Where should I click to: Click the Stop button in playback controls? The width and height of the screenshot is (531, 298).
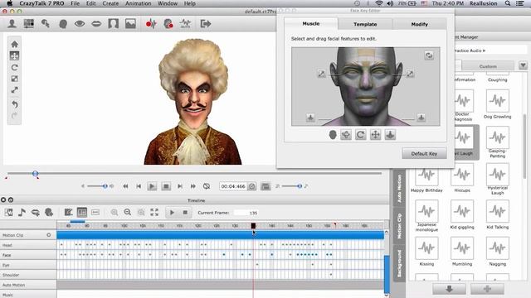166,186
